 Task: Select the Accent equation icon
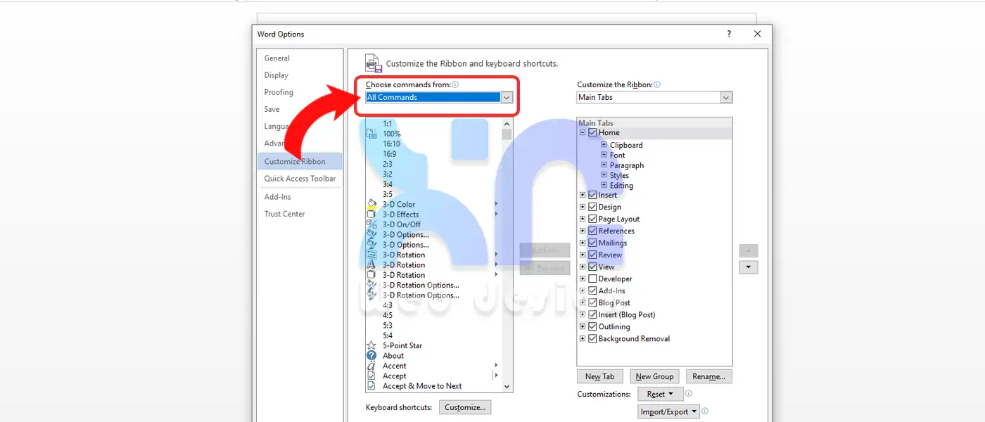371,366
